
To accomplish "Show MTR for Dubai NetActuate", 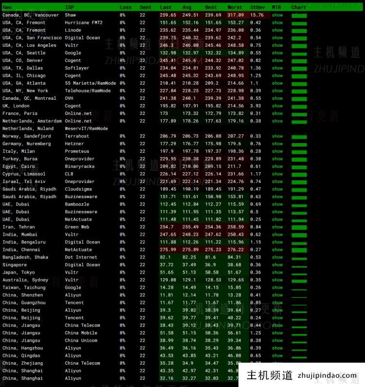I will click(277, 220).
